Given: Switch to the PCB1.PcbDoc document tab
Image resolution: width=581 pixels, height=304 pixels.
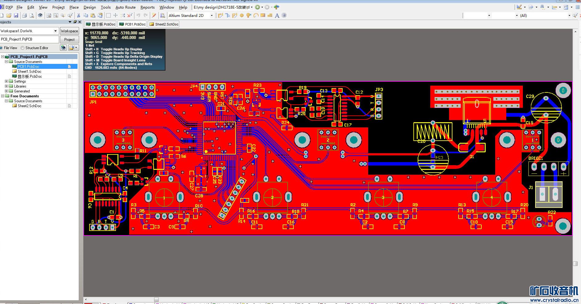Looking at the screenshot, I should [132, 24].
